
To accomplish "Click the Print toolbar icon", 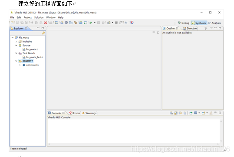I will click(51, 23).
